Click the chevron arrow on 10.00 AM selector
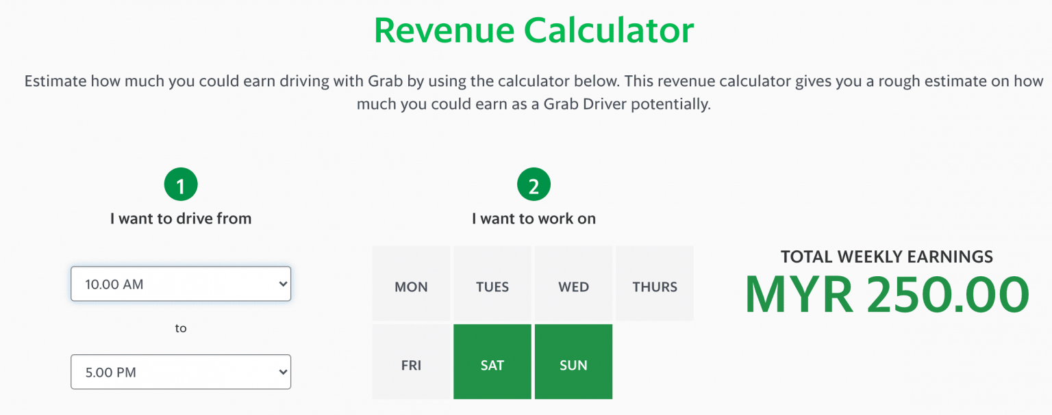 pos(283,284)
